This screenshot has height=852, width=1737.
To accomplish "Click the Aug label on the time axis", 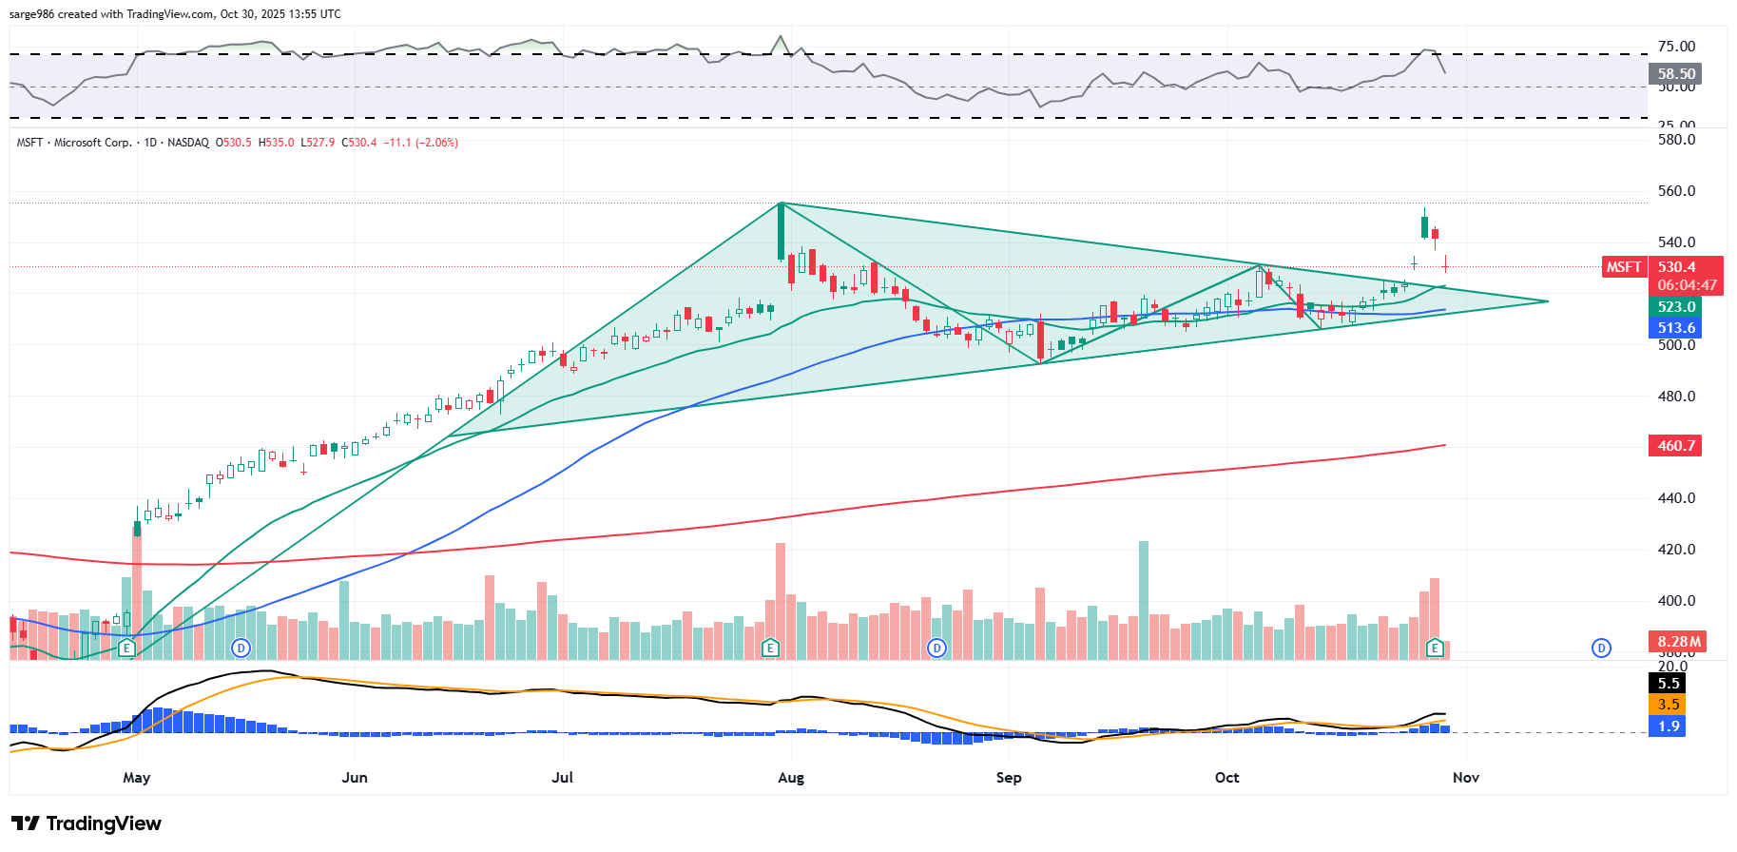I will [791, 778].
